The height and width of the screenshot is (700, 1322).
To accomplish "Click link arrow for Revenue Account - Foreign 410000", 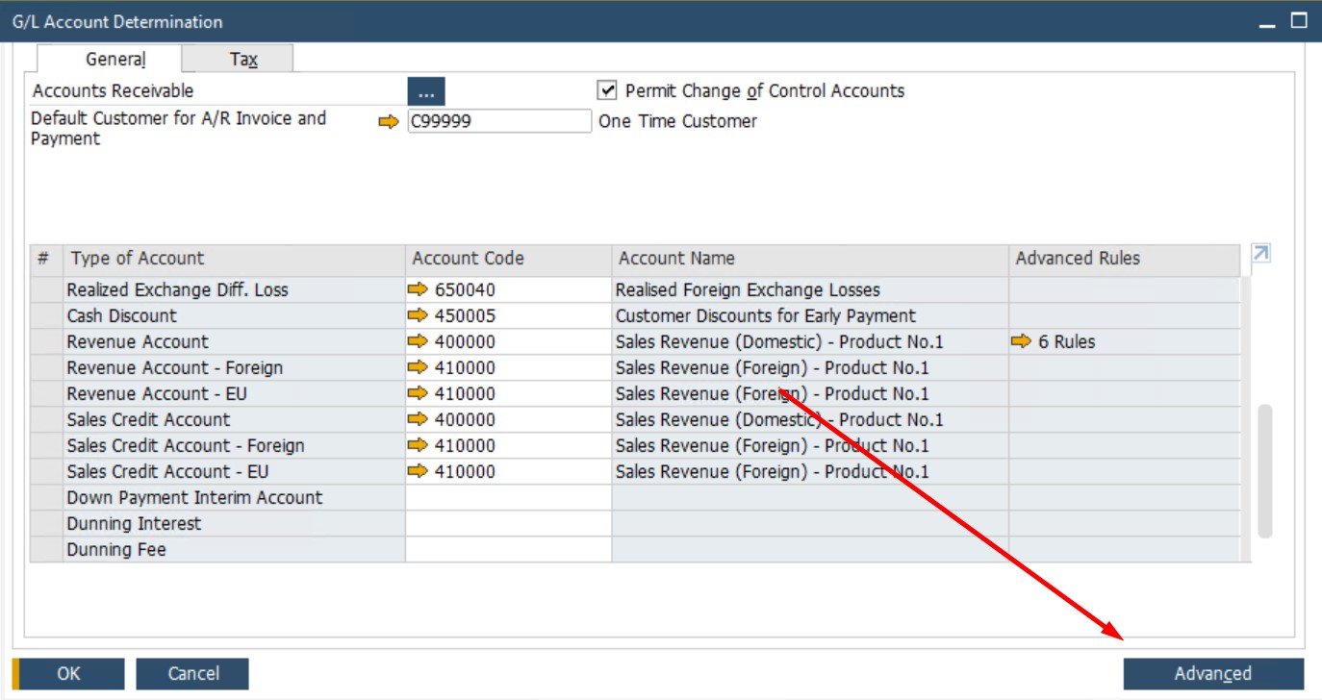I will pos(418,366).
